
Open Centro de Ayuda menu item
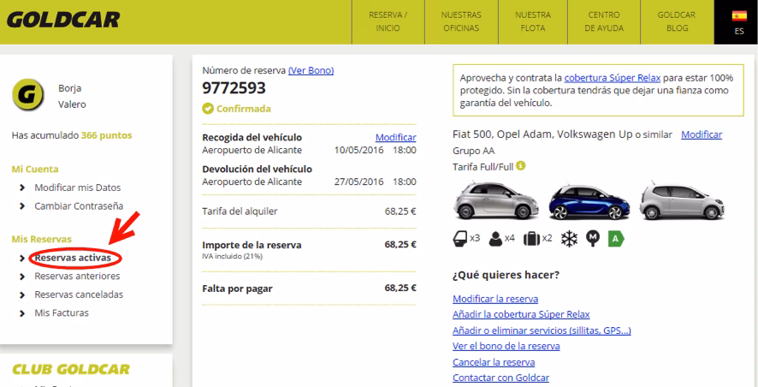pyautogui.click(x=604, y=21)
